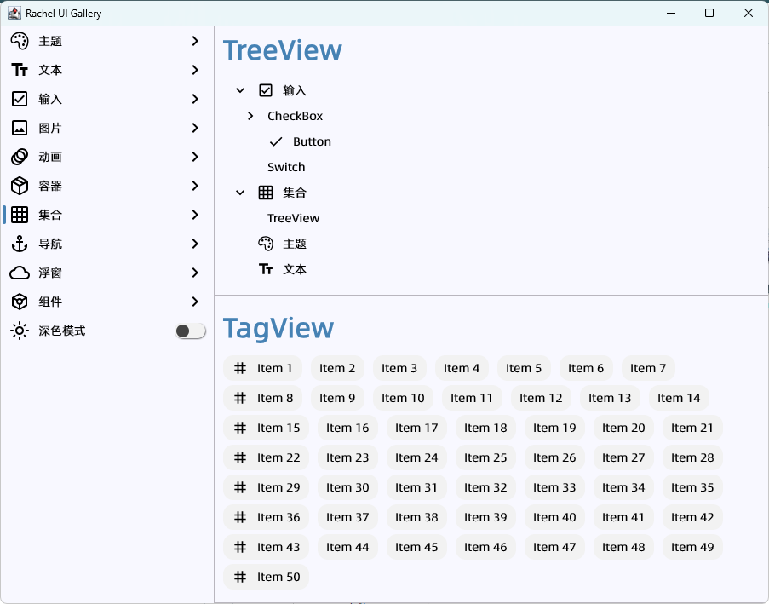
Task: Click the hash icon on Item 22 tag
Action: (x=240, y=457)
